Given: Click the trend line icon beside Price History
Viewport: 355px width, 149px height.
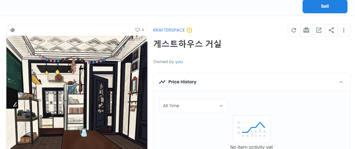Looking at the screenshot, I should click(x=162, y=82).
